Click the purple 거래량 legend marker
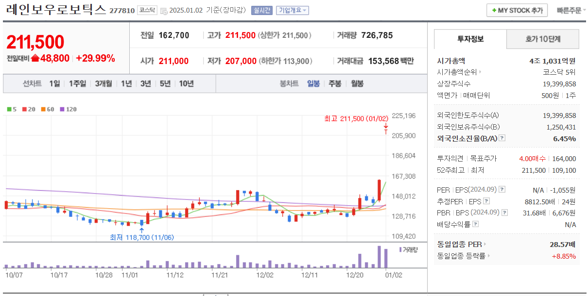The height and width of the screenshot is (296, 588). [400, 249]
